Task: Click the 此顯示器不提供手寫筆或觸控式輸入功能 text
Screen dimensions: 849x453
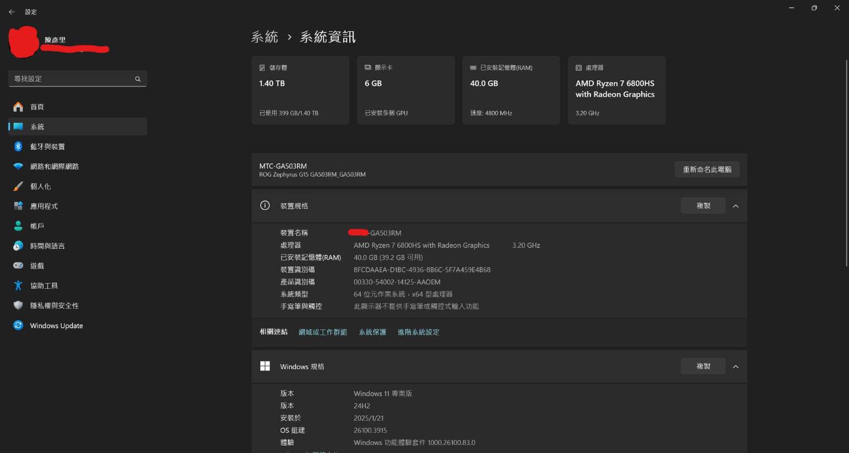Action: pos(416,307)
